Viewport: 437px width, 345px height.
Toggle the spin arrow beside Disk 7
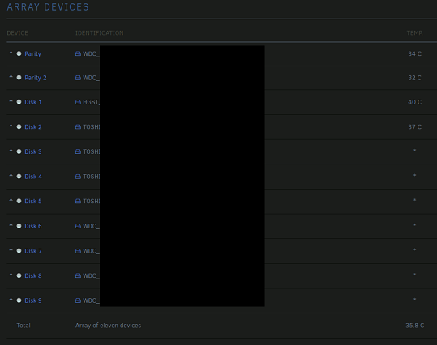point(11,249)
